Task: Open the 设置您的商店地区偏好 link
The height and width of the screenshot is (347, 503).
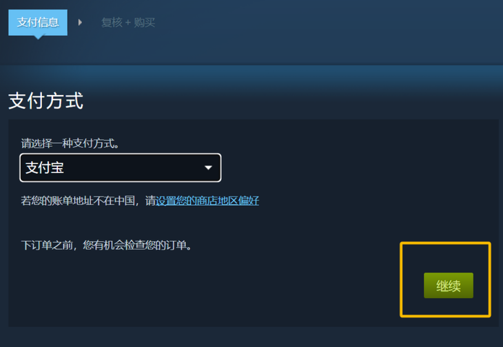Action: pyautogui.click(x=207, y=201)
